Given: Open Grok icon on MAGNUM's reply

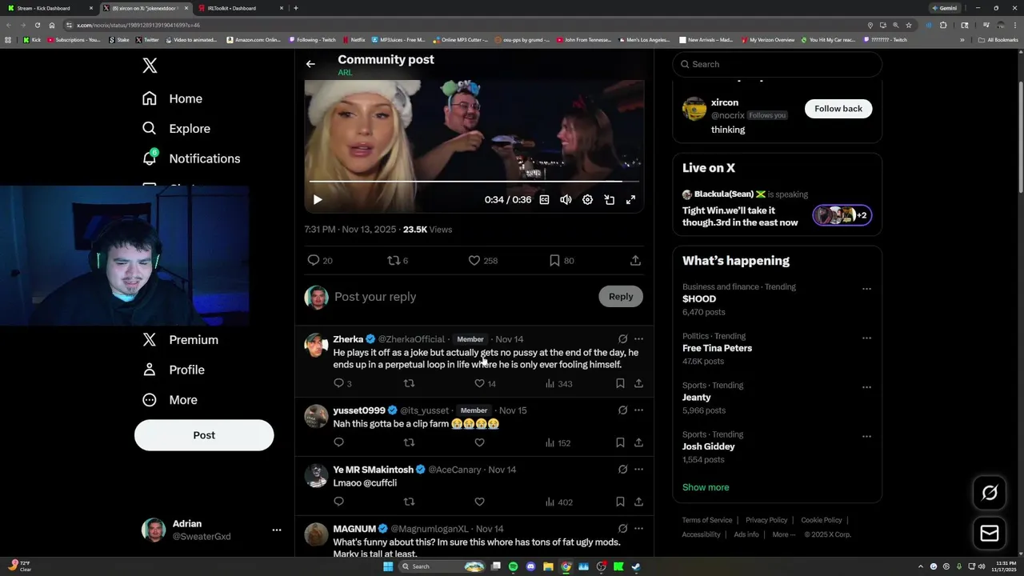Looking at the screenshot, I should coord(622,529).
